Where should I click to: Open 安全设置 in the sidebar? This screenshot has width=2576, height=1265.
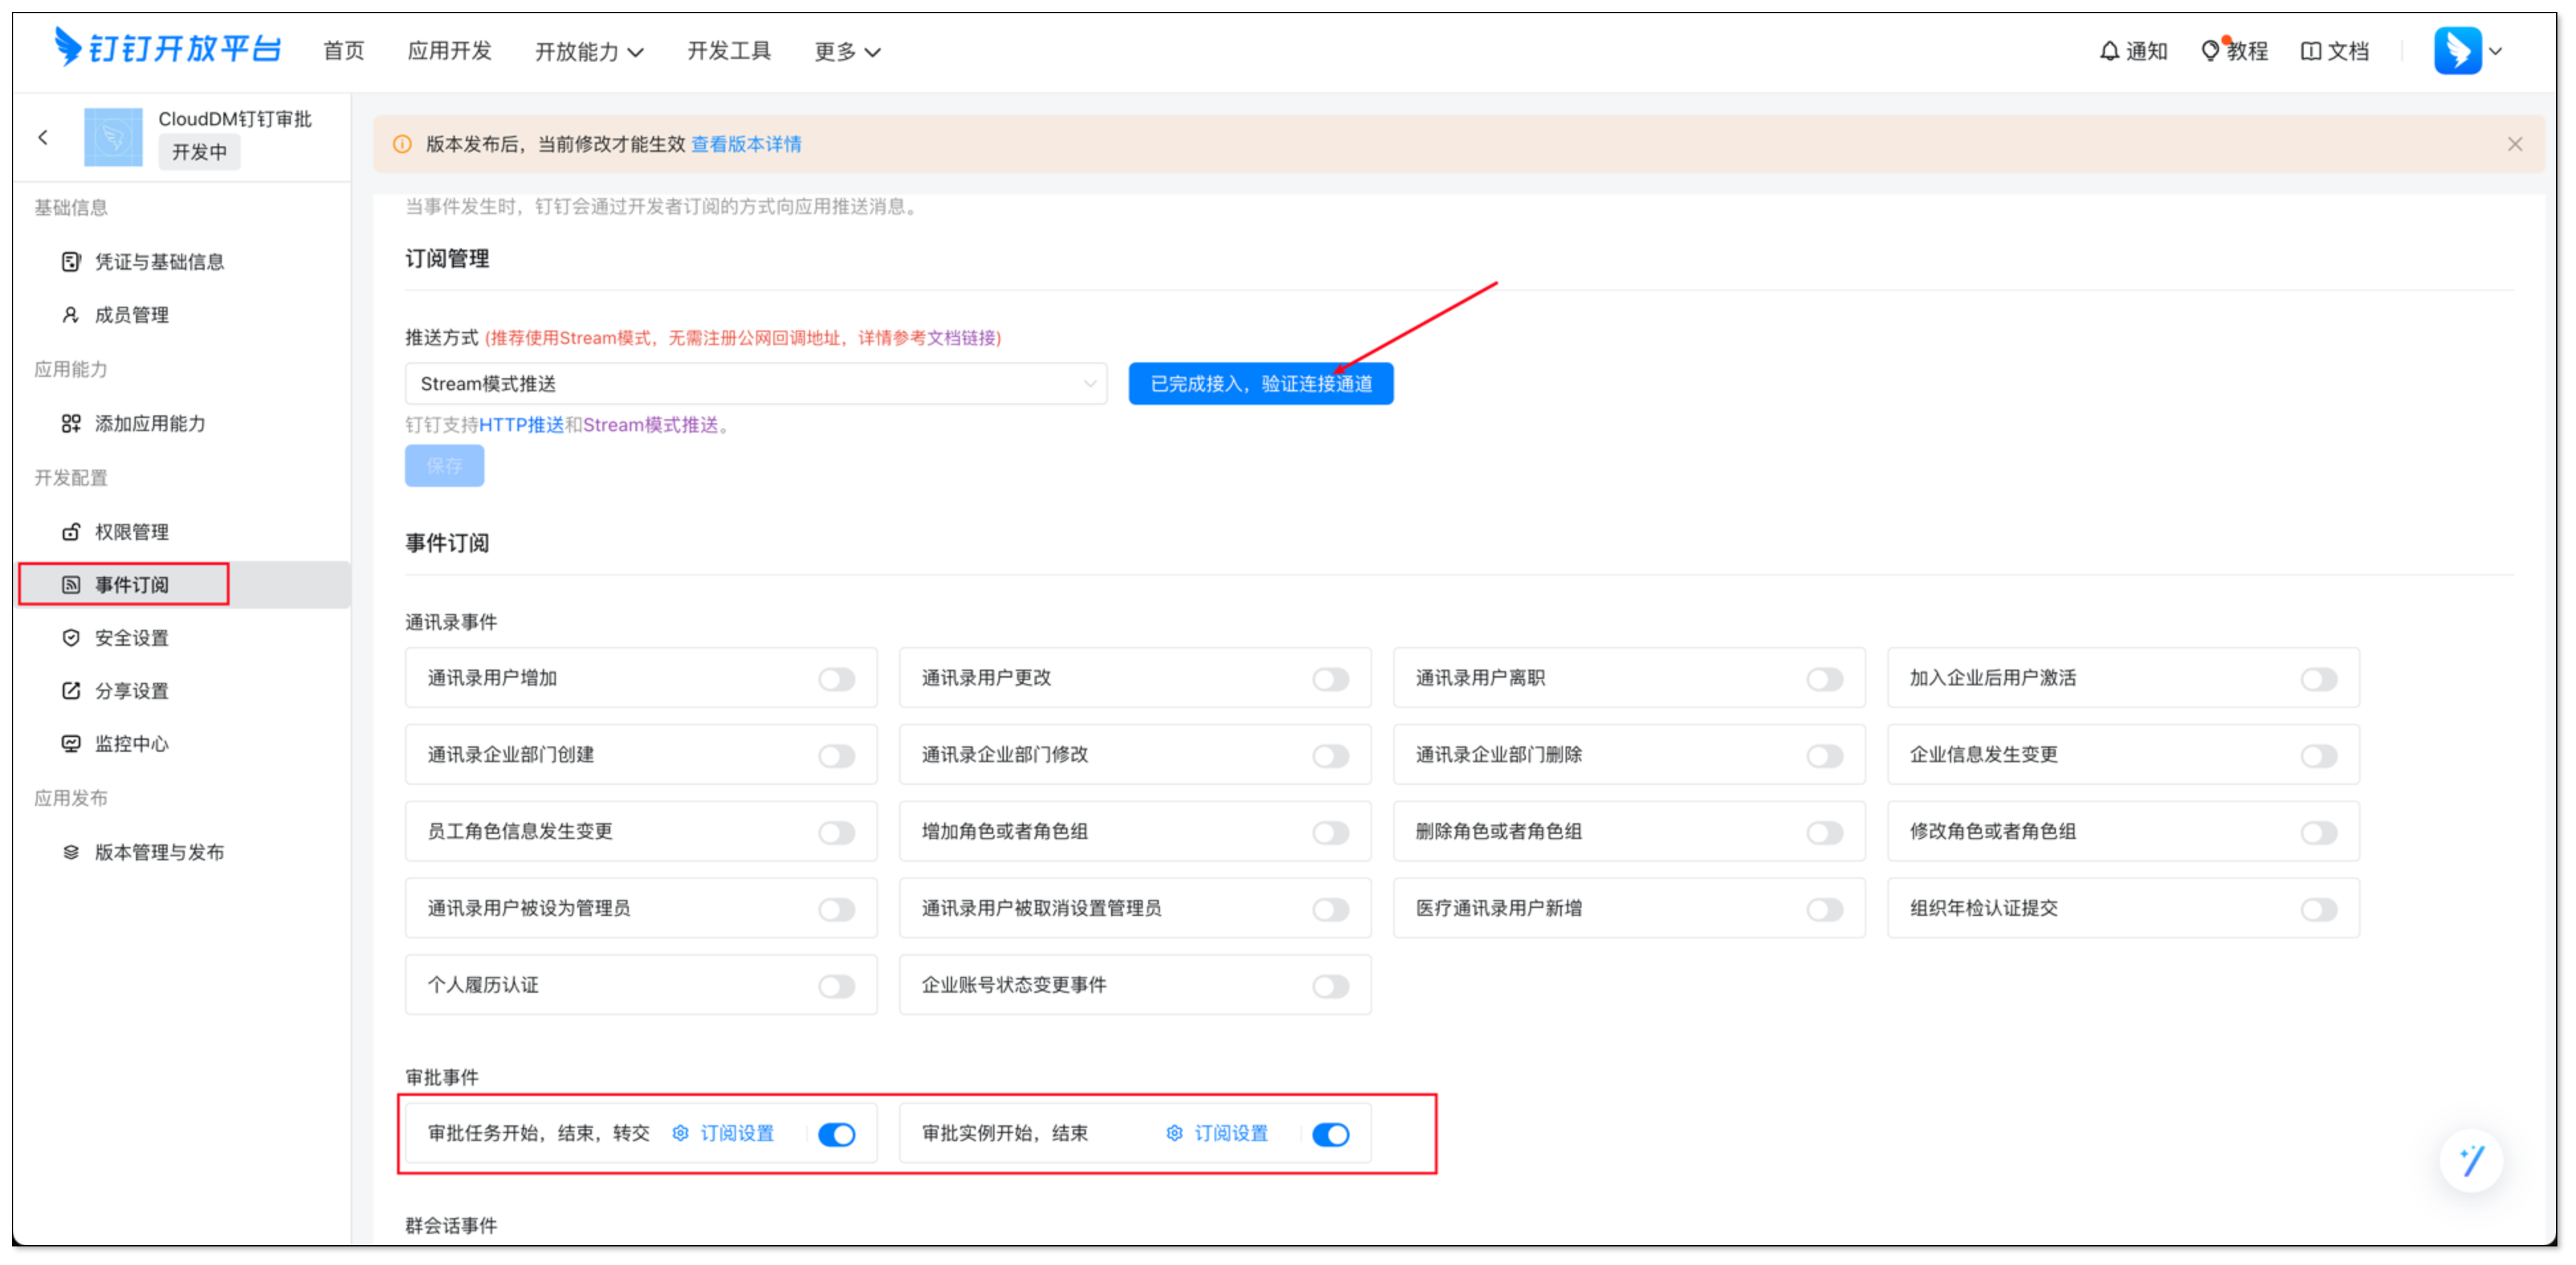[x=131, y=638]
